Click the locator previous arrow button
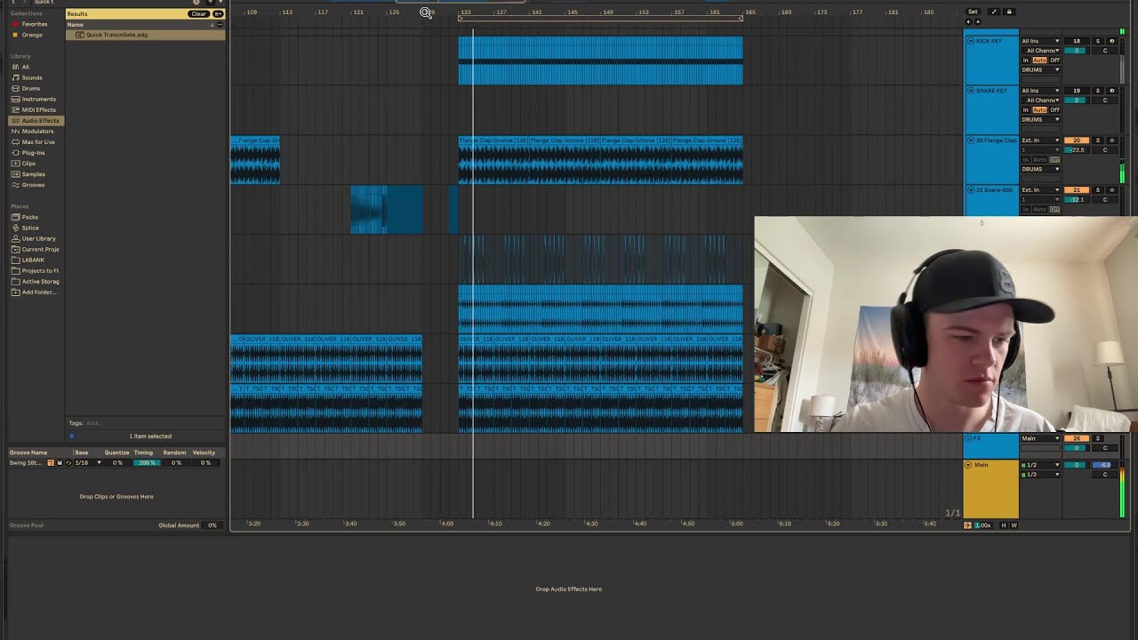 [969, 22]
